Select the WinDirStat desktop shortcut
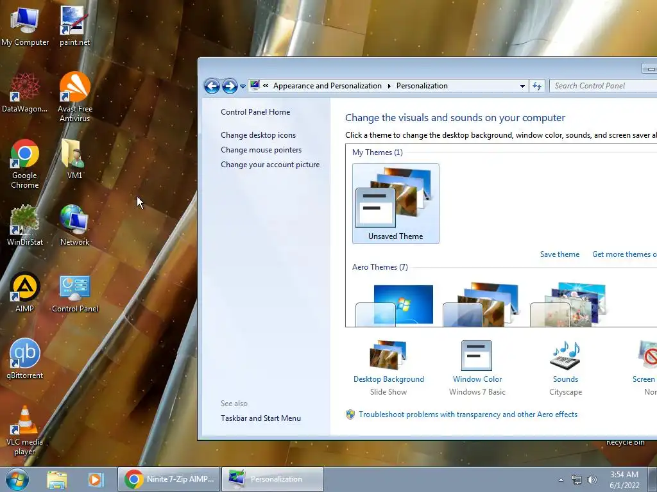 [x=25, y=225]
